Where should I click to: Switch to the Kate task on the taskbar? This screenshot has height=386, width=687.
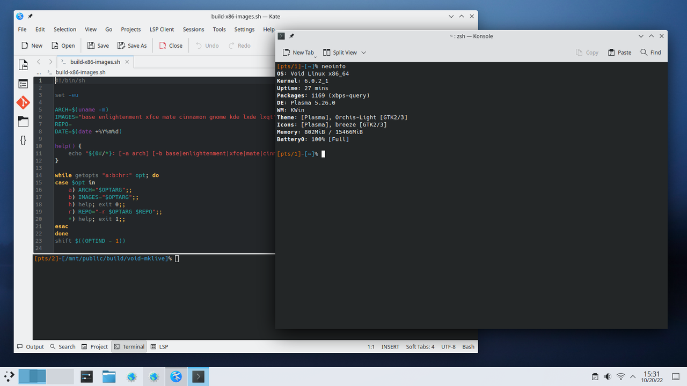(x=176, y=377)
